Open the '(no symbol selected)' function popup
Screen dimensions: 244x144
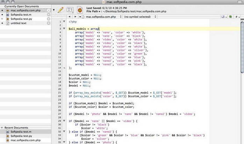point(140,17)
